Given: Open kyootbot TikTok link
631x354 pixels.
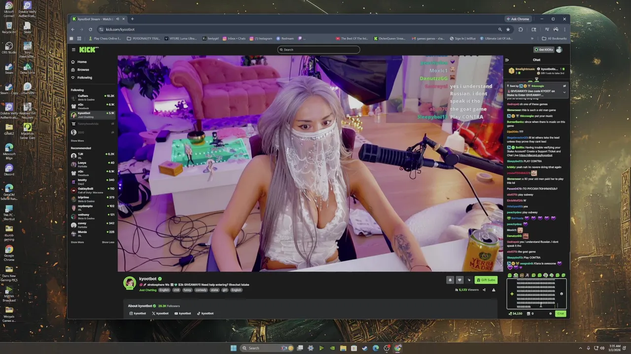Looking at the screenshot, I should point(206,313).
